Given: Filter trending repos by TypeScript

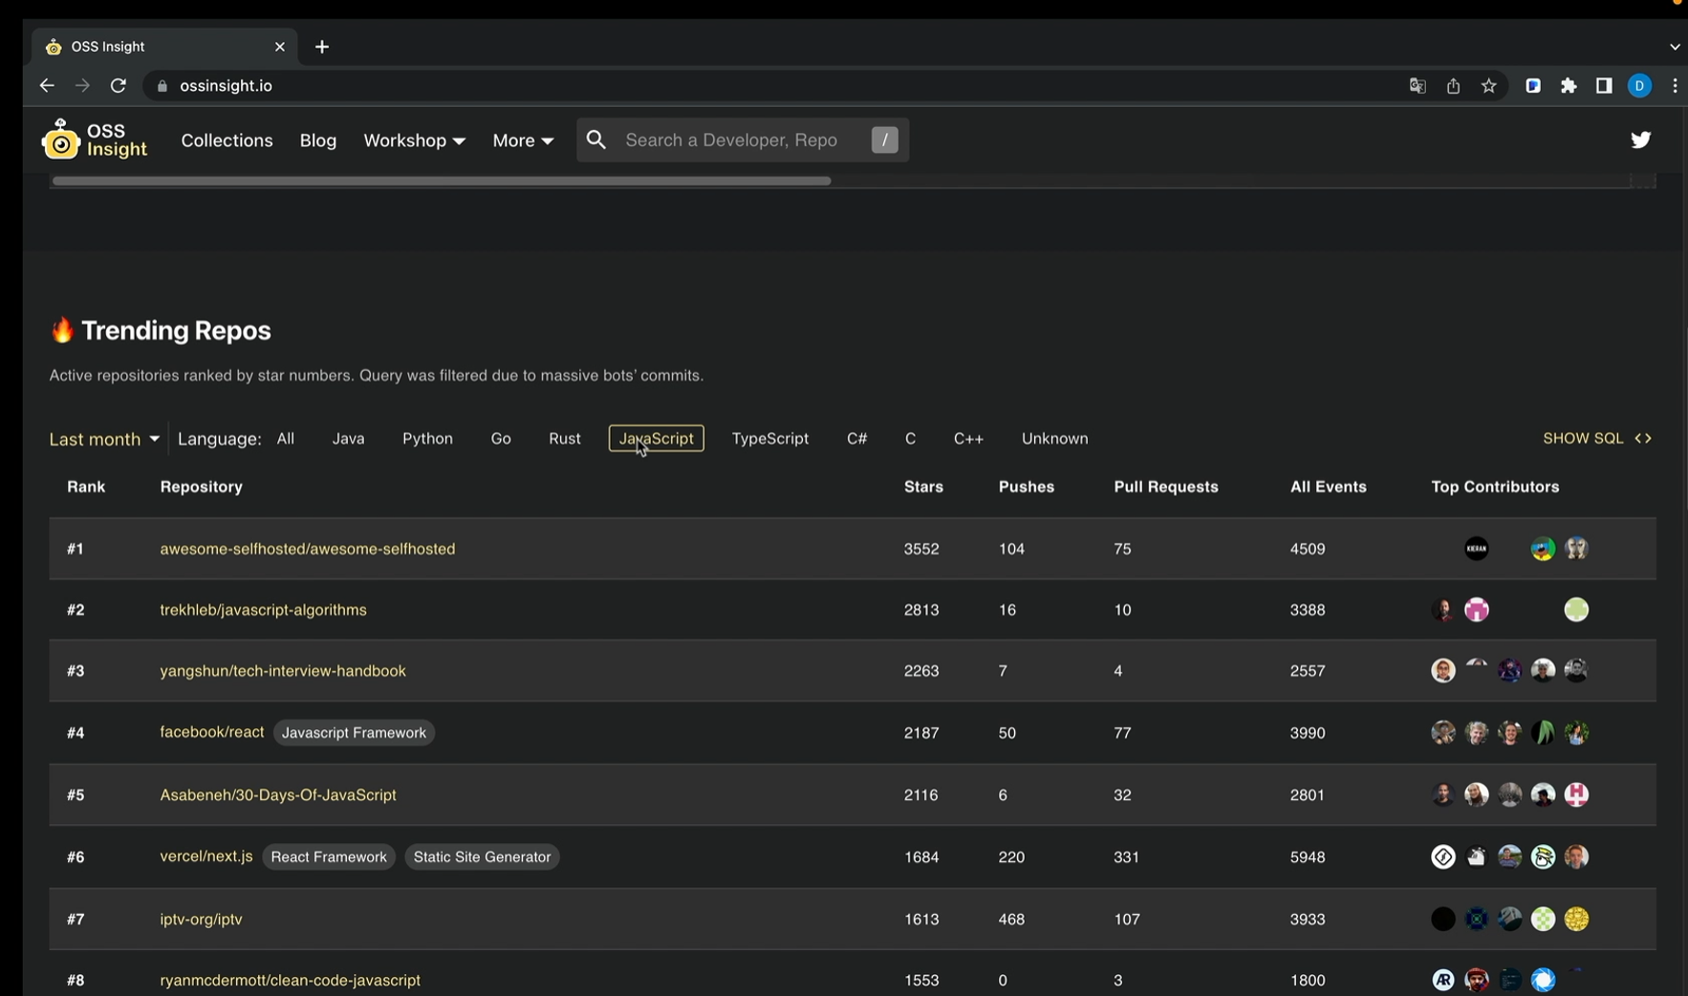Looking at the screenshot, I should tap(770, 439).
